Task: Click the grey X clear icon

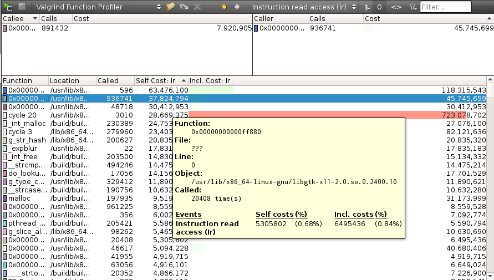Action: coord(198,7)
